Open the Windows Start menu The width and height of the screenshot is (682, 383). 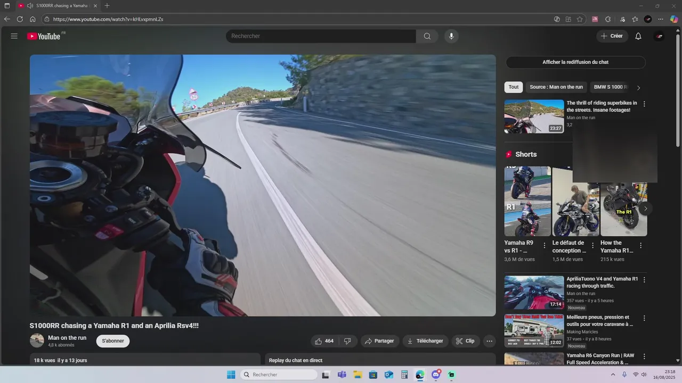tap(231, 375)
